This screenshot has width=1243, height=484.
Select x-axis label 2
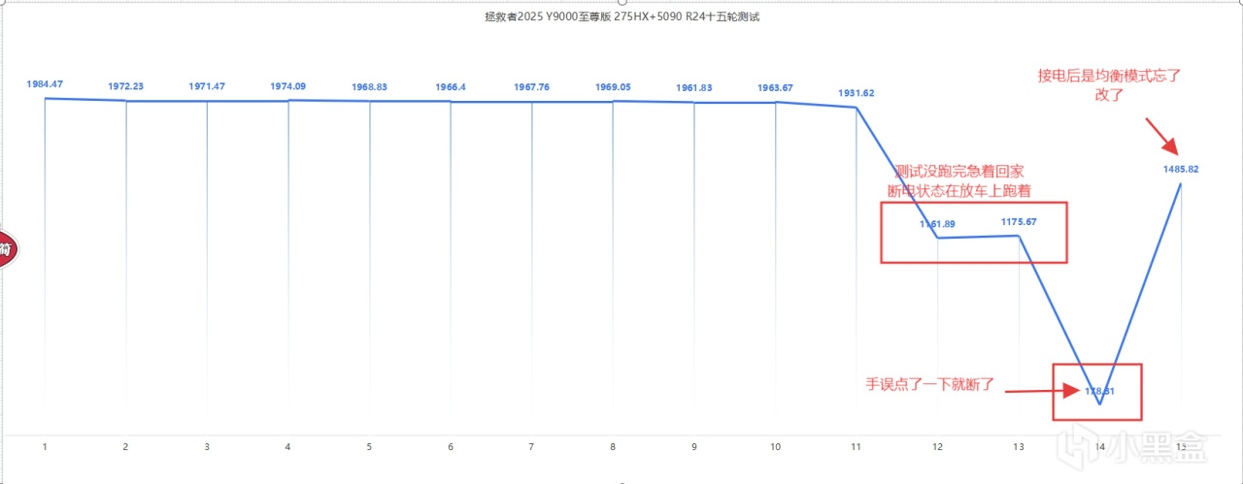[126, 447]
